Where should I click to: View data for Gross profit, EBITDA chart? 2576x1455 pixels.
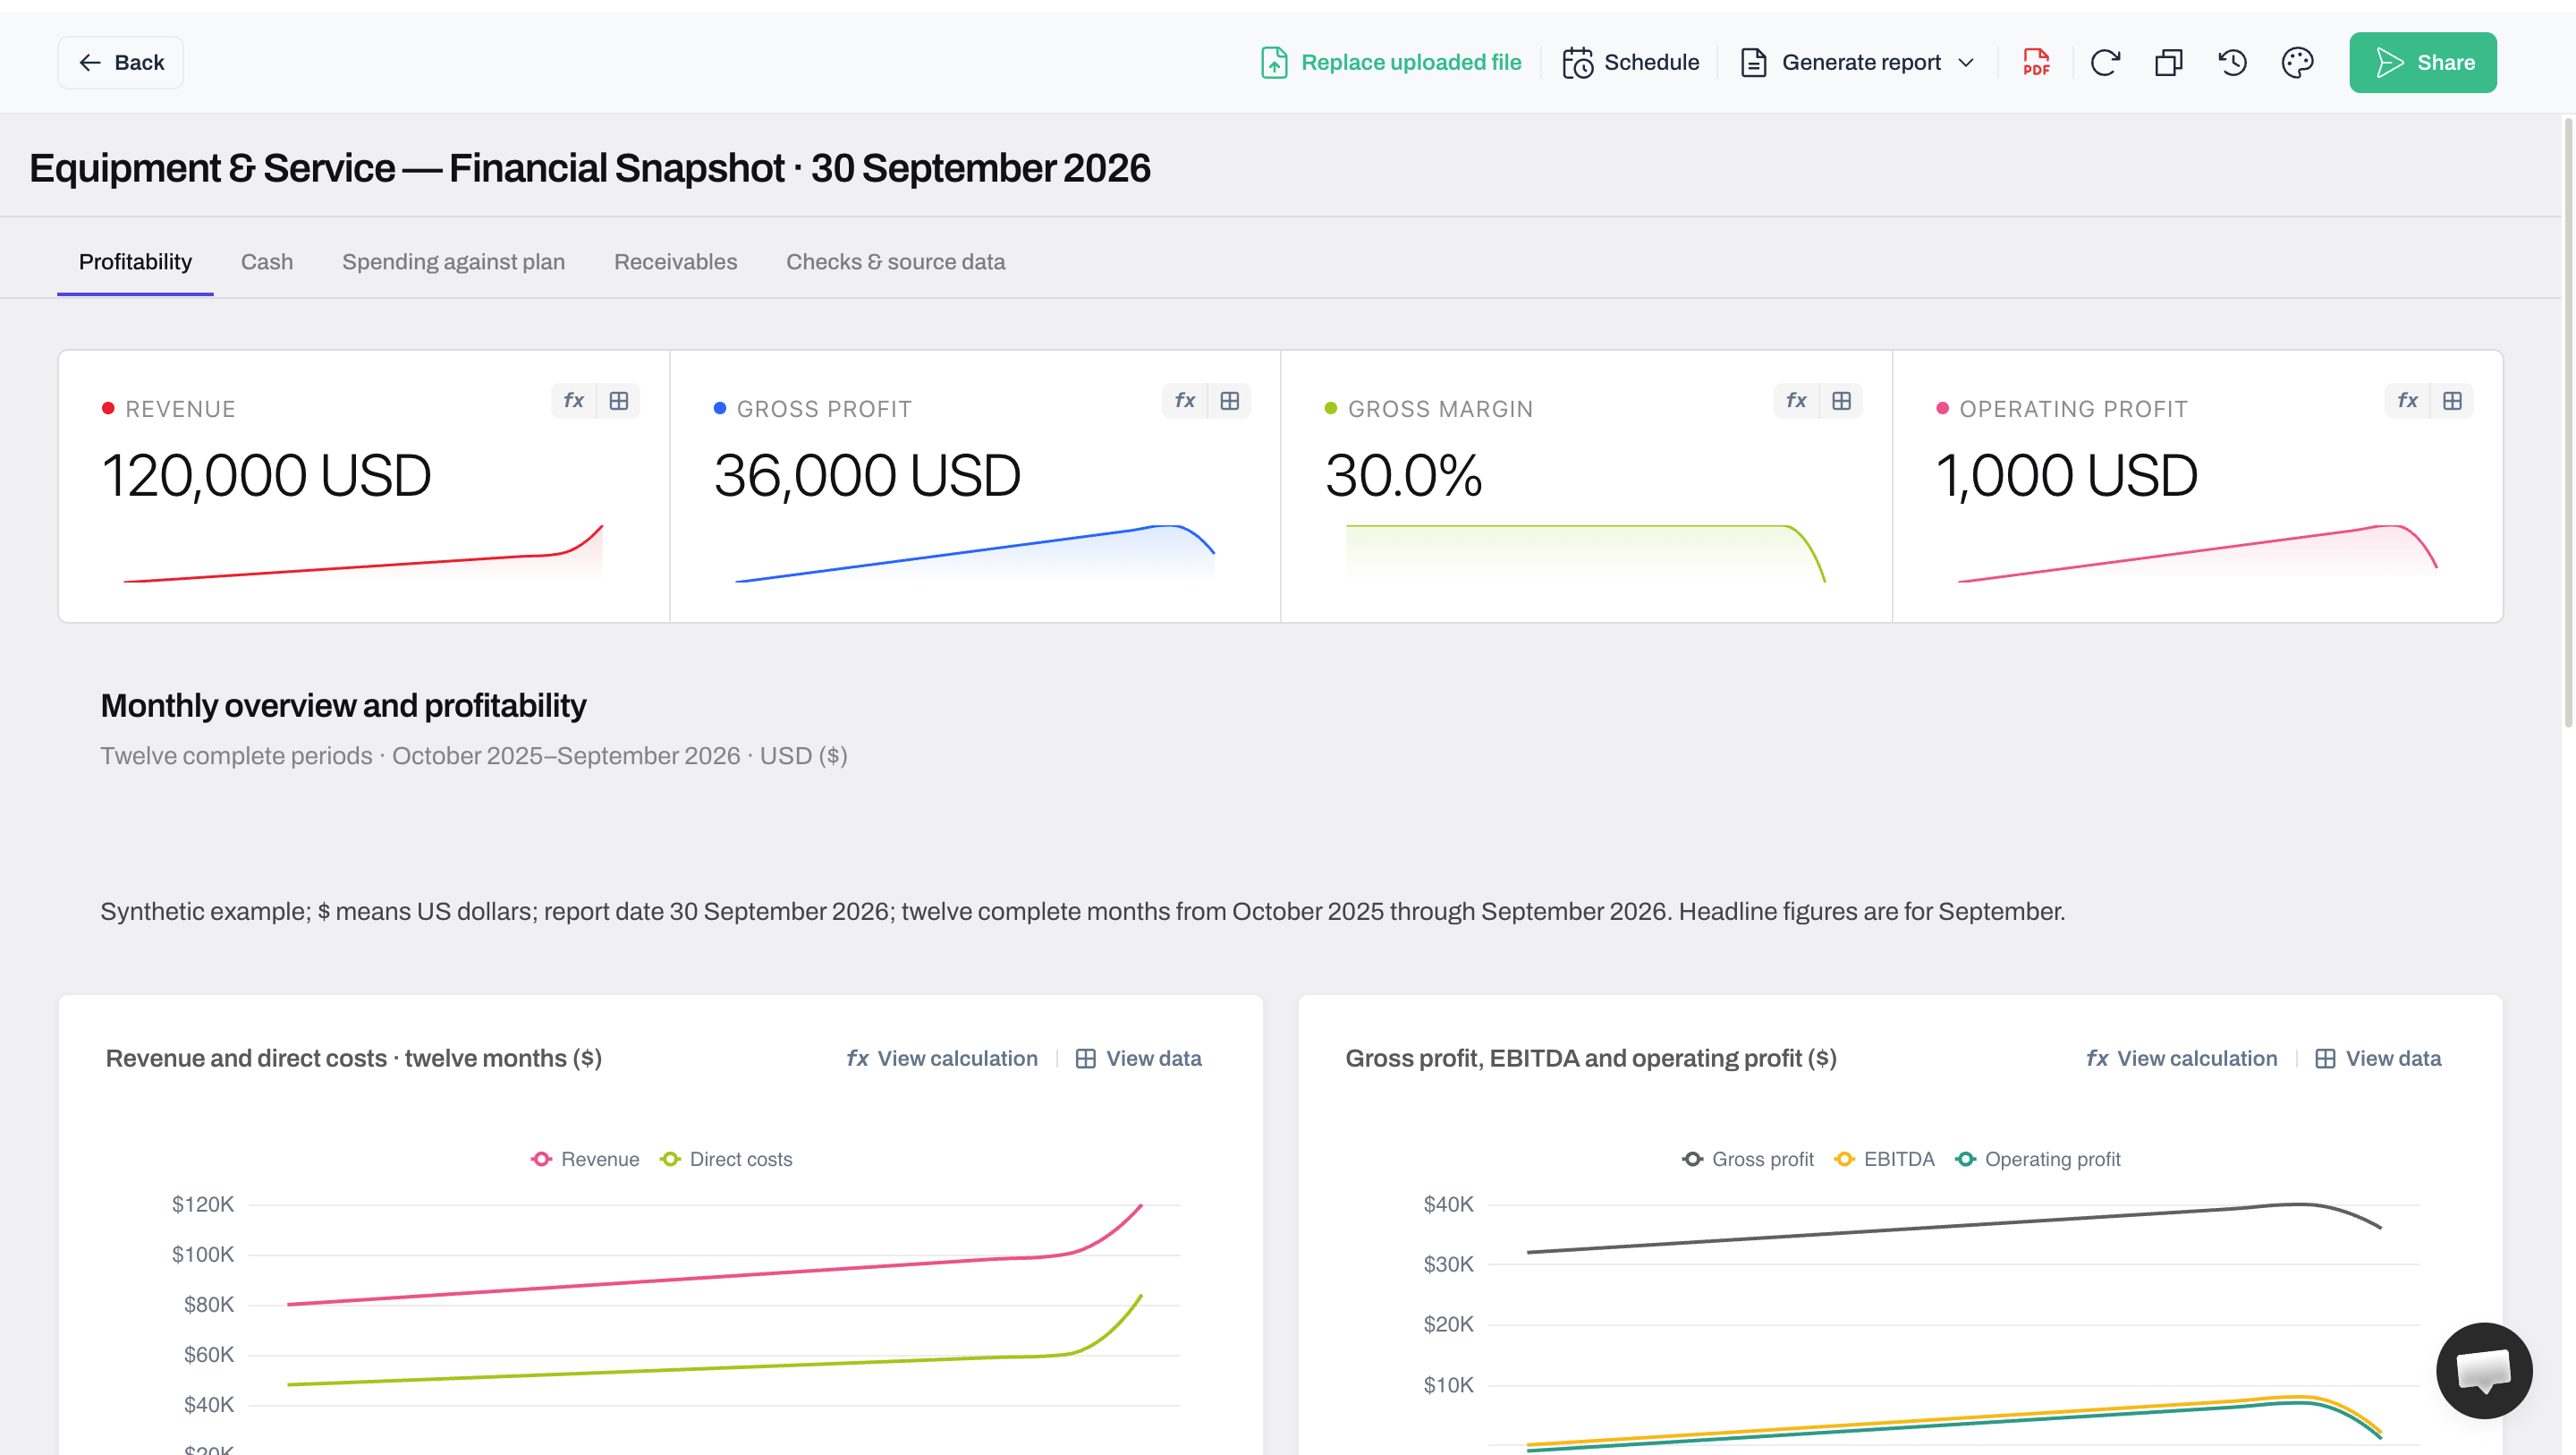coord(2377,1058)
